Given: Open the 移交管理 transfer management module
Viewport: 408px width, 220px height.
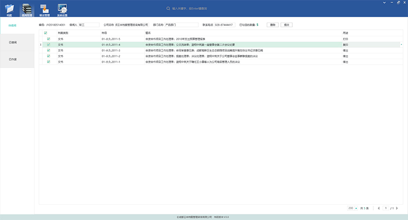Looking at the screenshot, I should 45,10.
